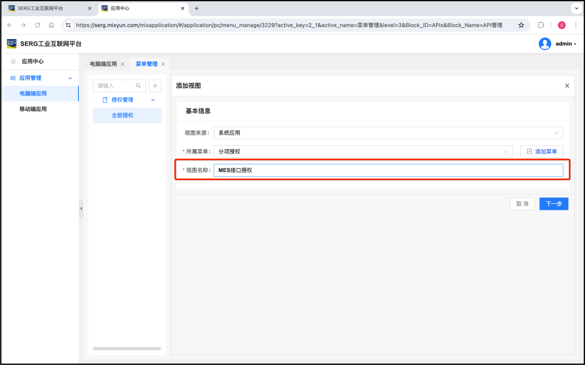Switch to the 菜单管理 tab
This screenshot has width=585, height=365.
[x=146, y=64]
